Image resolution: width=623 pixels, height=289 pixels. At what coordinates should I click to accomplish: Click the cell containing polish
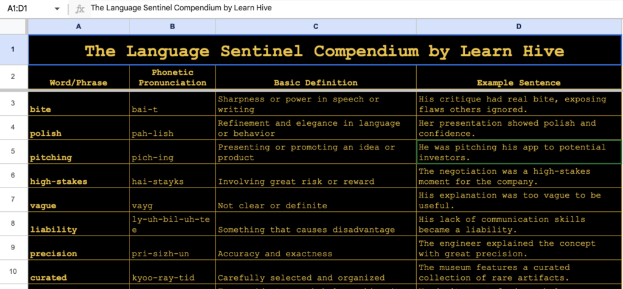pos(78,127)
